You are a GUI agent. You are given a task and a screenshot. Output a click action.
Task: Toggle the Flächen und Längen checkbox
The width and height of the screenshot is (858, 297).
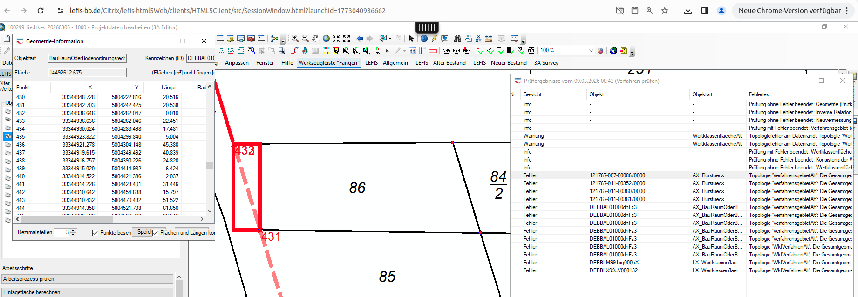156,233
